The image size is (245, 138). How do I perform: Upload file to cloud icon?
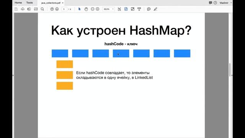23,9
